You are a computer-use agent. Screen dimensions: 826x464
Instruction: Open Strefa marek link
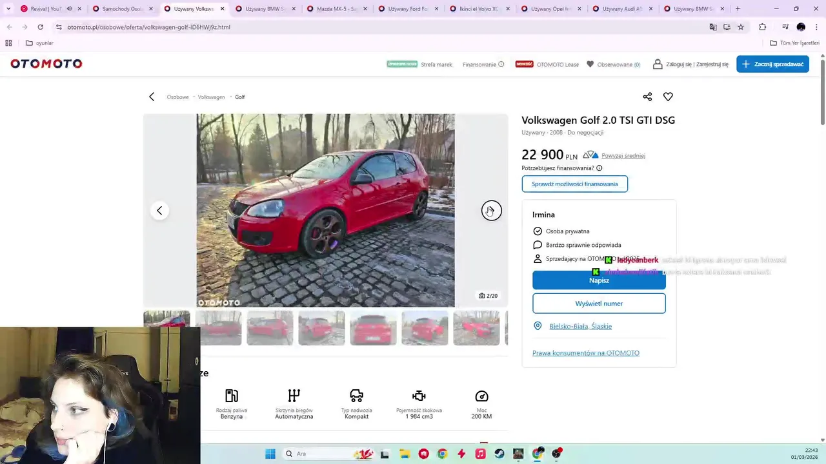click(436, 64)
